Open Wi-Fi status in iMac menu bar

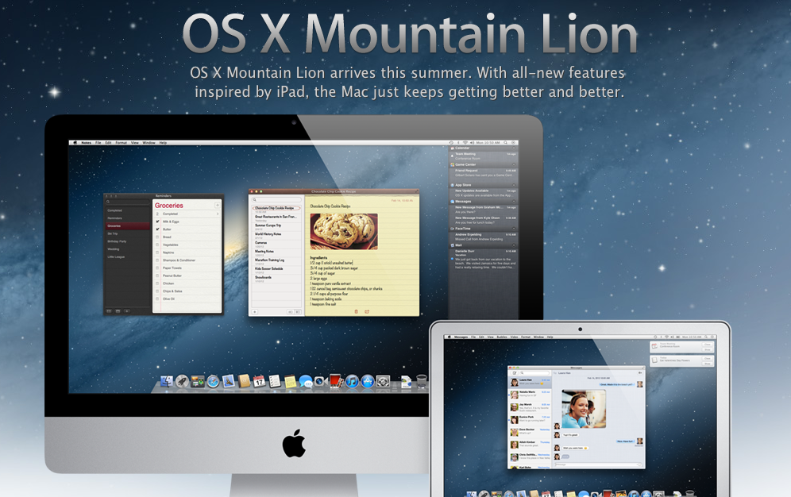[x=465, y=143]
